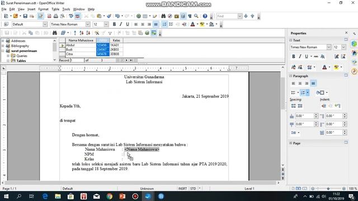The height and width of the screenshot is (201, 358).
Task: Select the Tables node in database tree
Action: tap(21, 61)
